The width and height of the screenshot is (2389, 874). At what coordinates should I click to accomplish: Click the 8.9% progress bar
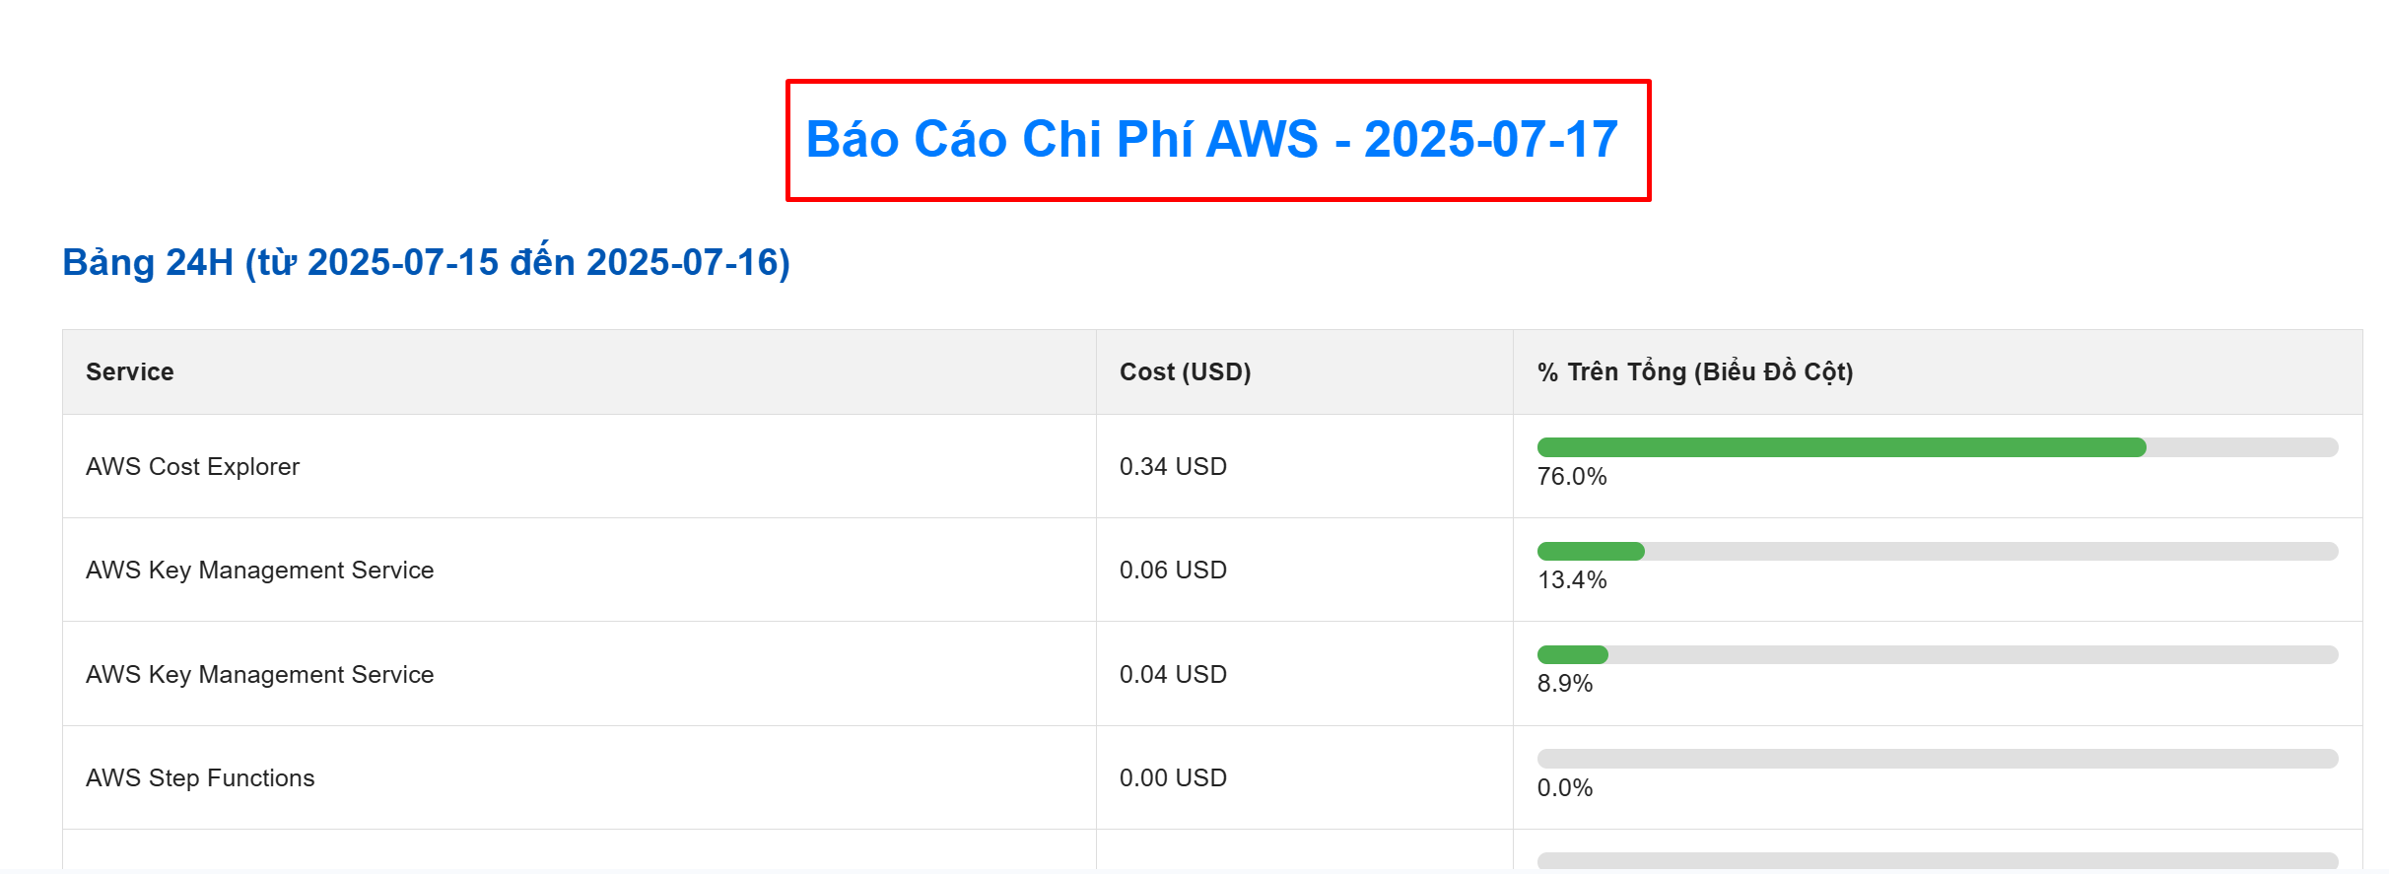click(1937, 654)
